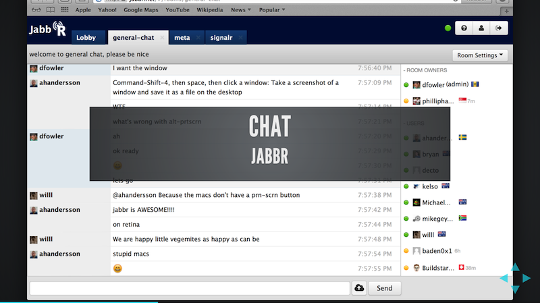540x303 pixels.
Task: Switch to the Lobby tab
Action: click(88, 38)
